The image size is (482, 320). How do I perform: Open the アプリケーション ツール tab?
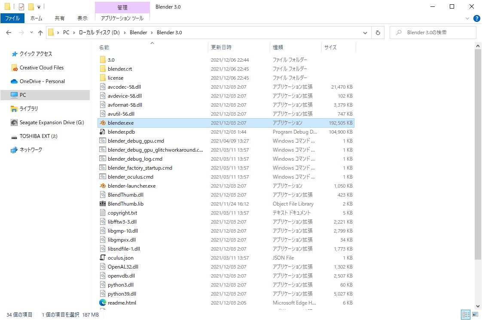[122, 18]
